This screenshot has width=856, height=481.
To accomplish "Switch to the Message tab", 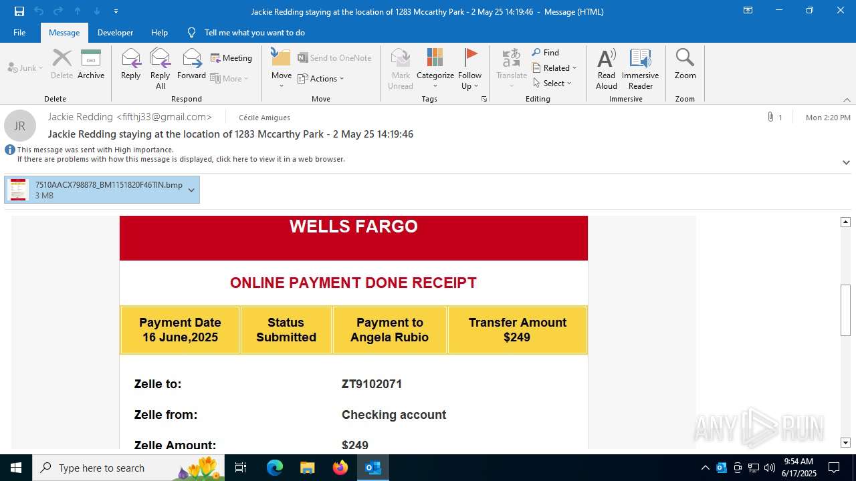I will [x=64, y=32].
